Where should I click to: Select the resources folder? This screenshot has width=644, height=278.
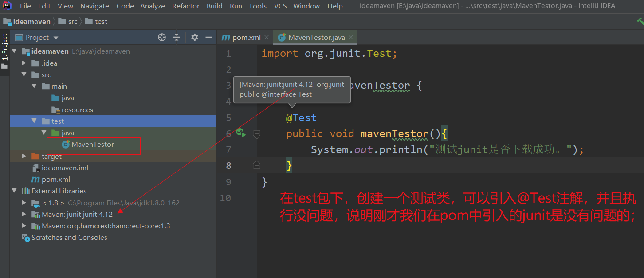click(72, 110)
